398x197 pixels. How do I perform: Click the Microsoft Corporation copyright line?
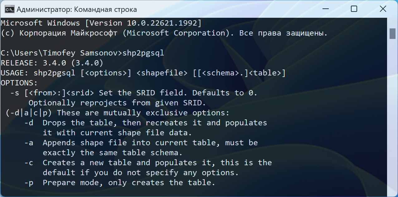164,33
